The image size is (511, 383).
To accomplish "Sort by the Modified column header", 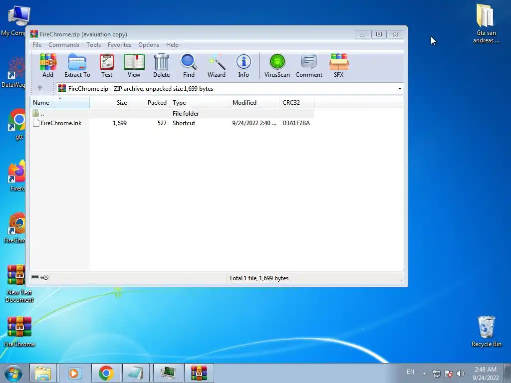I will 254,103.
